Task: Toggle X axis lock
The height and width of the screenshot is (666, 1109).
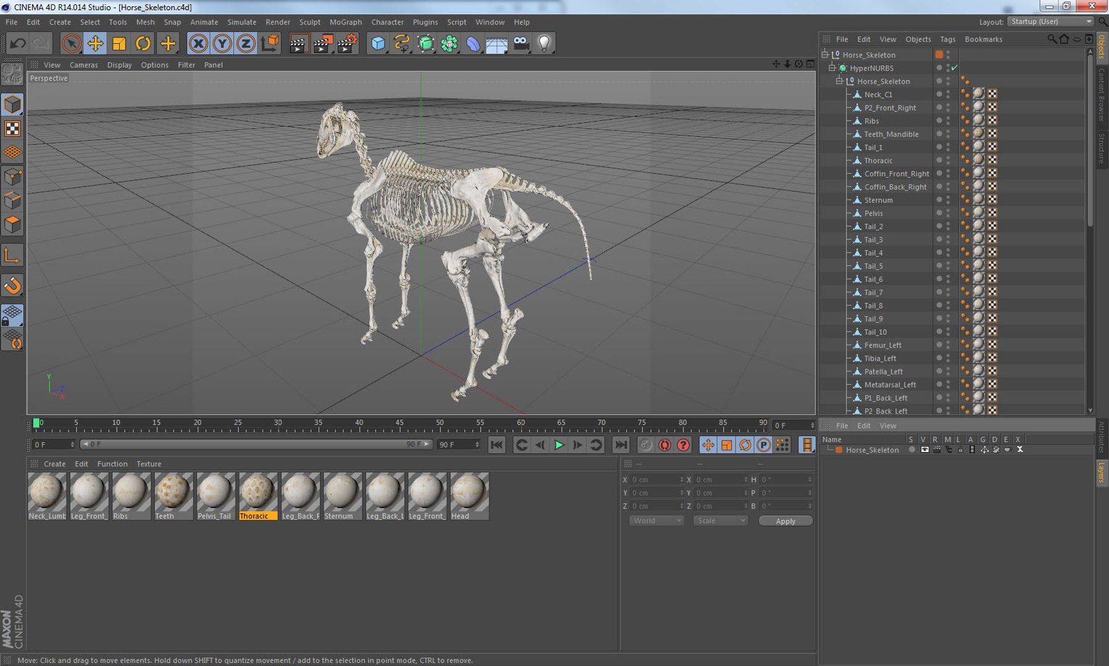Action: coord(198,43)
